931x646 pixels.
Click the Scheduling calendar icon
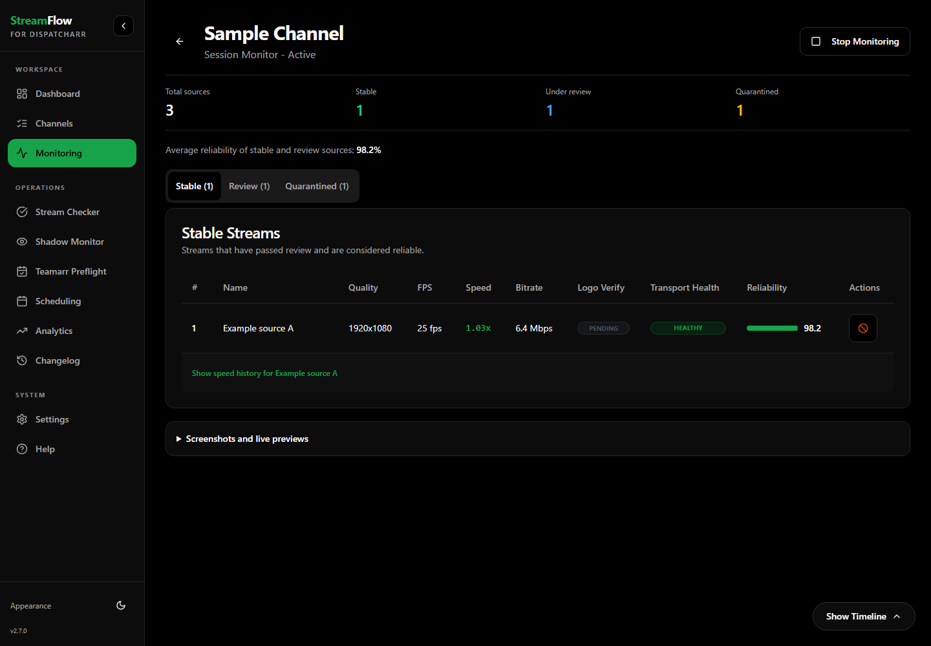[22, 301]
